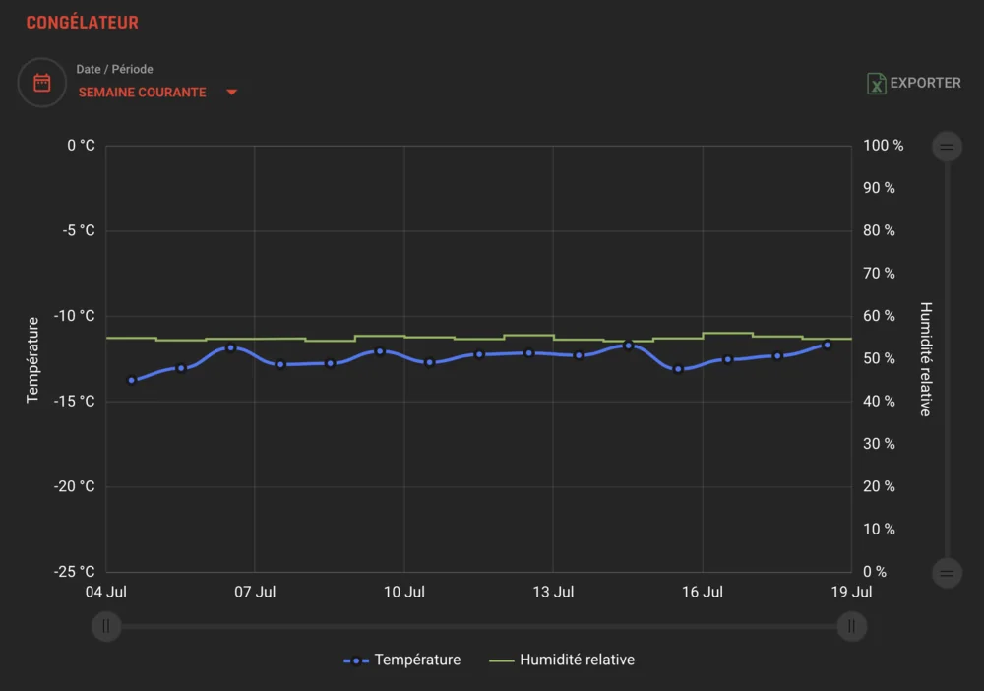Click the -25 °C axis label

coord(74,572)
